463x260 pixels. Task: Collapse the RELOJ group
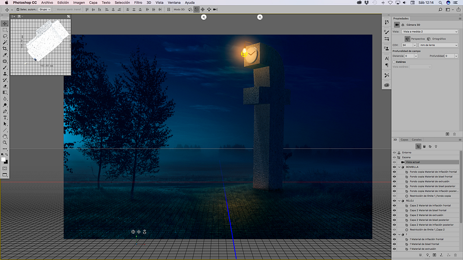point(399,200)
